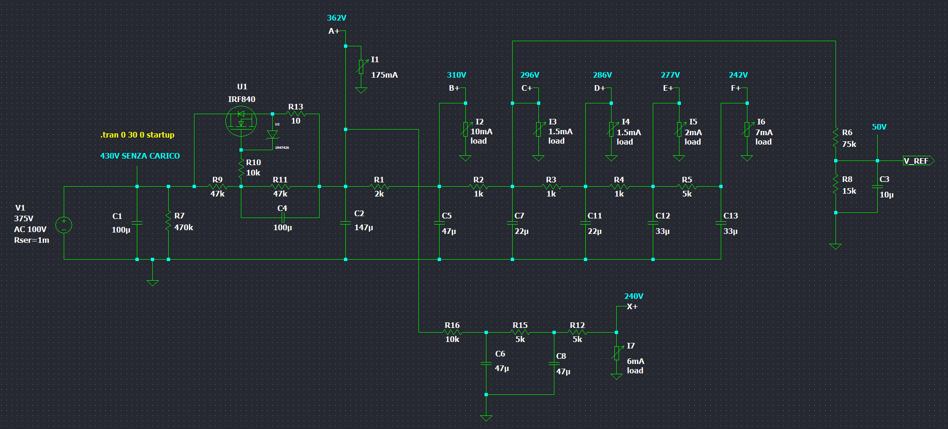Click the V_REF output port label
The image size is (948, 429).
point(918,161)
